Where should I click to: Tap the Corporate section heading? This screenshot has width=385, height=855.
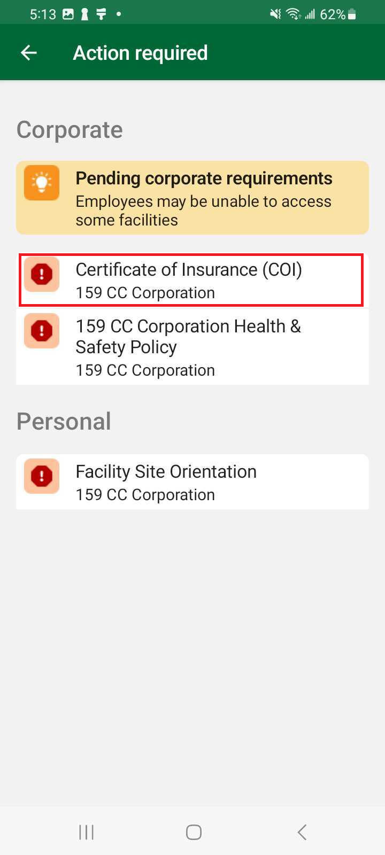[x=70, y=130]
